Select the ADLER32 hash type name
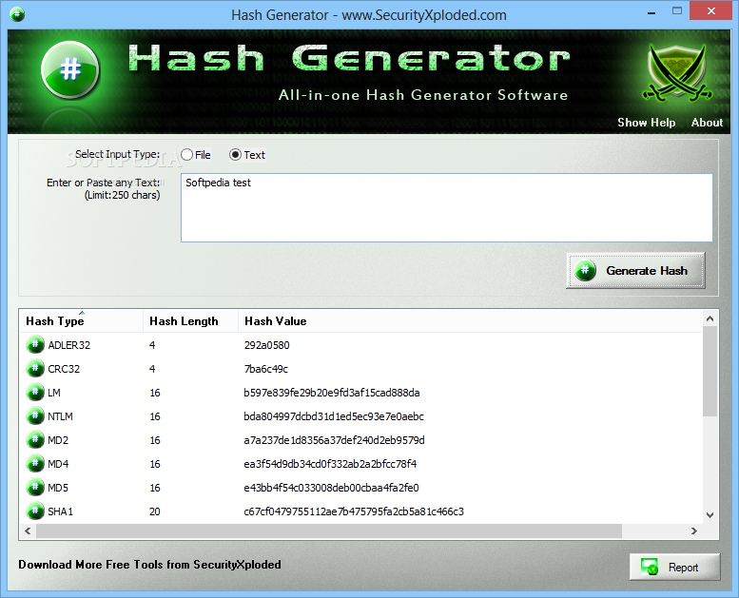739x598 pixels. coord(68,345)
